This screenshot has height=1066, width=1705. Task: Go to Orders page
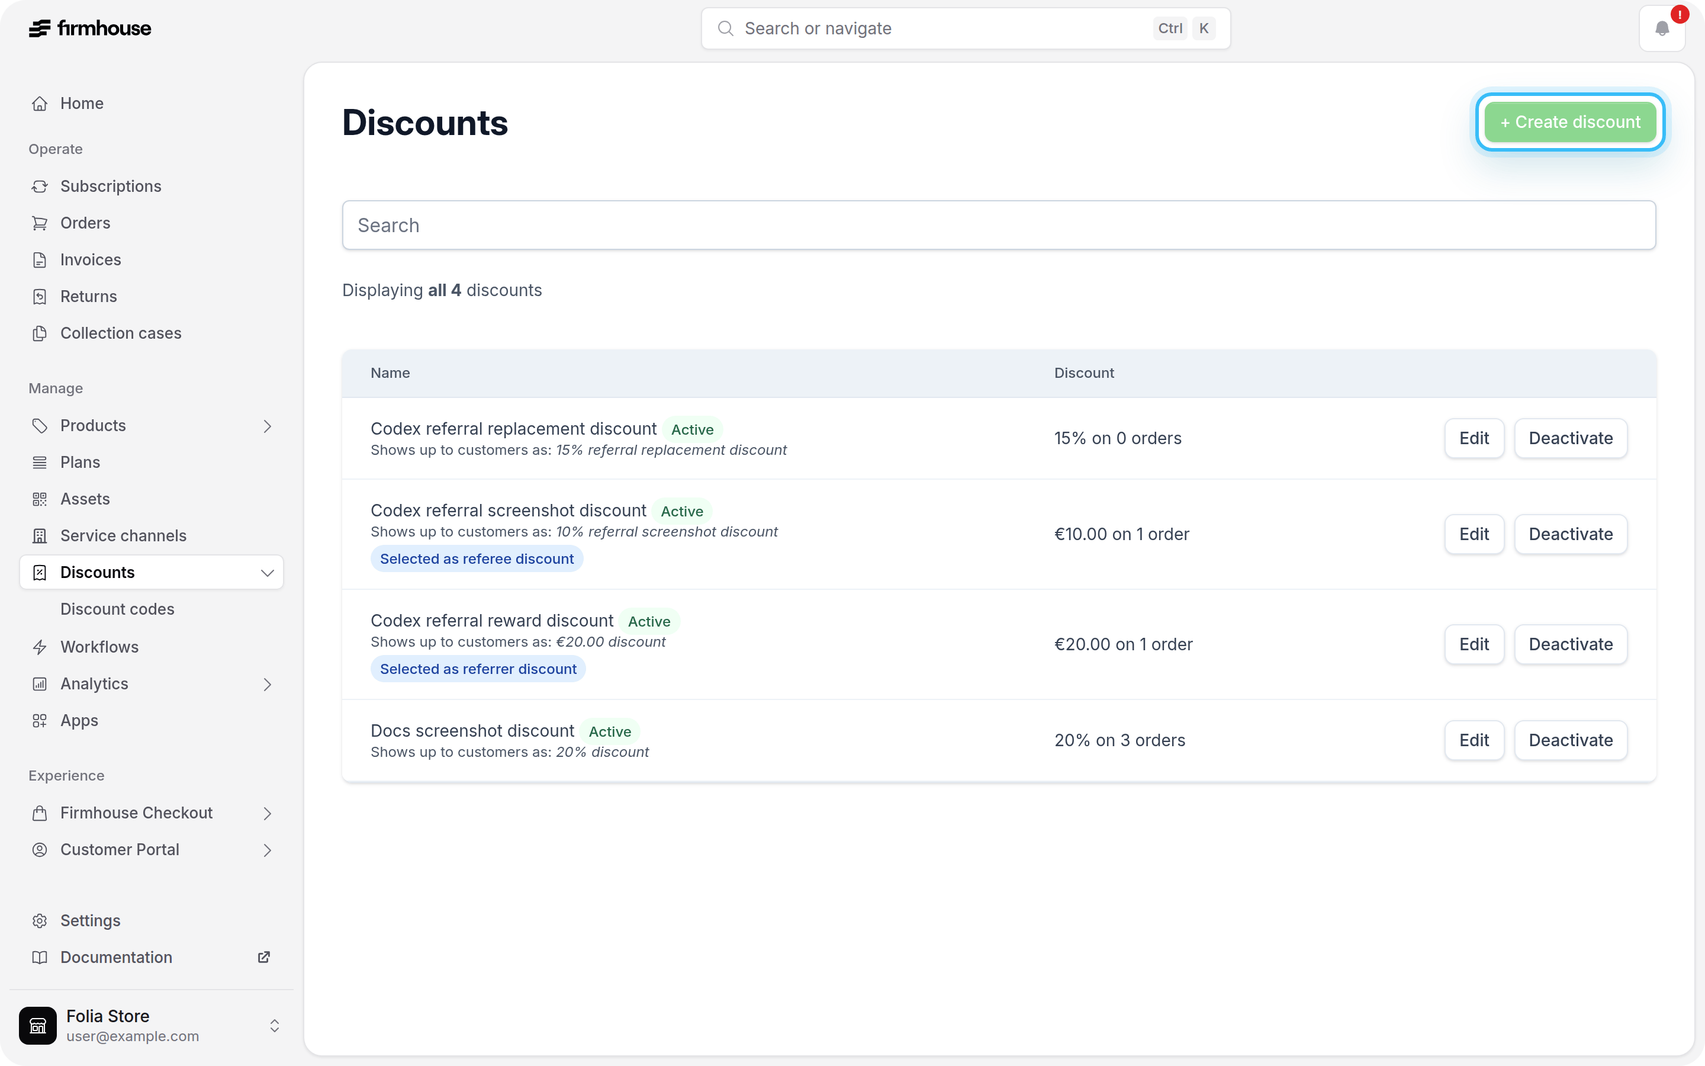(x=152, y=223)
